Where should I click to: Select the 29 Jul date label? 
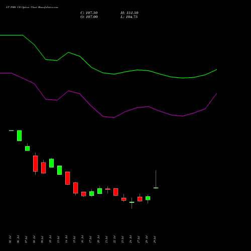[x=155, y=239]
